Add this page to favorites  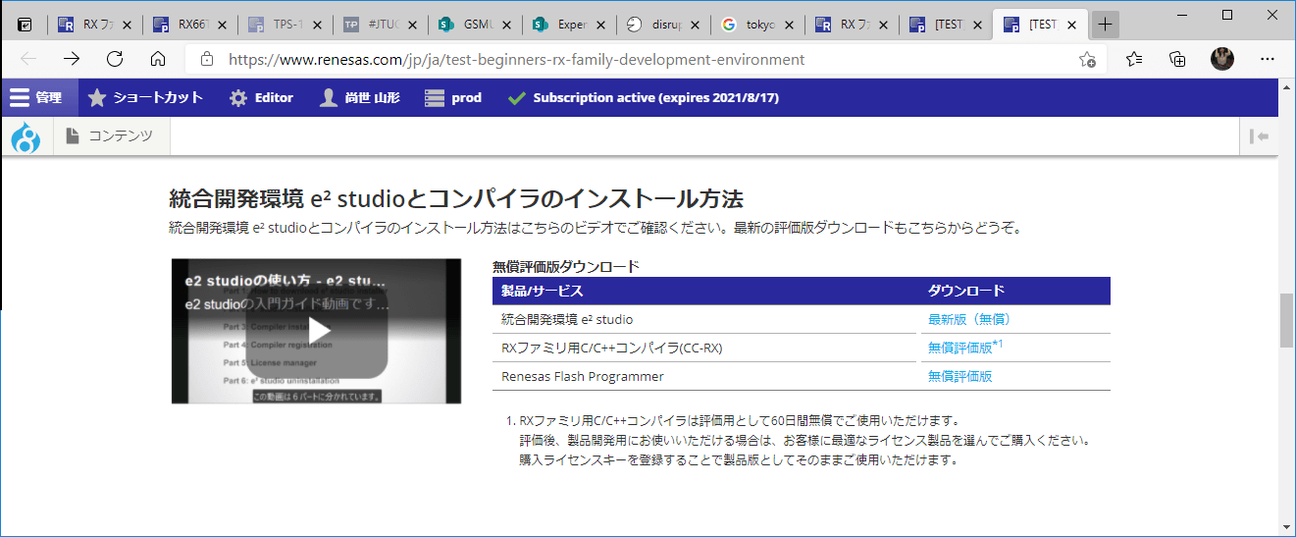point(1087,59)
